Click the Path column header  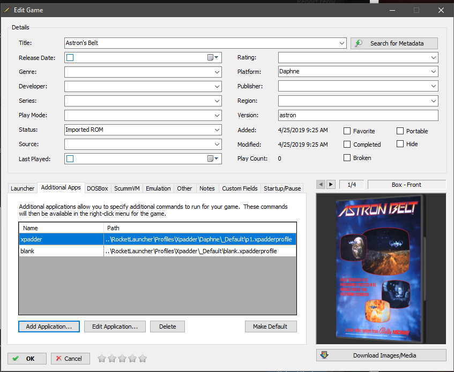pos(200,228)
